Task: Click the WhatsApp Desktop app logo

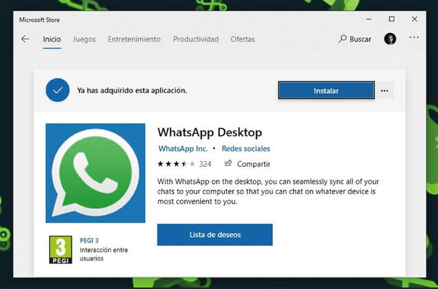Action: pos(95,173)
